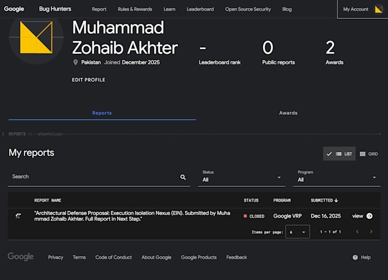Click the Google logo in header
The image size is (388, 280).
[x=14, y=9]
